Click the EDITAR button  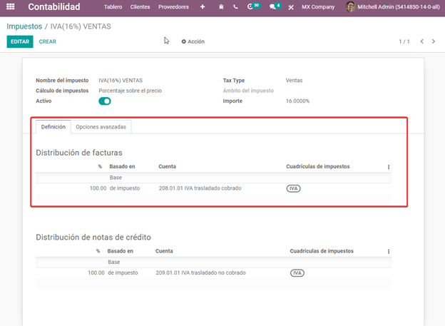(x=20, y=41)
